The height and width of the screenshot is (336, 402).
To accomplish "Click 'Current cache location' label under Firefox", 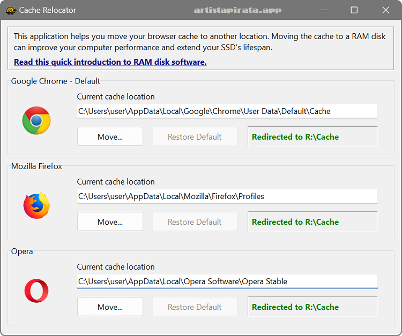I will 116,182.
